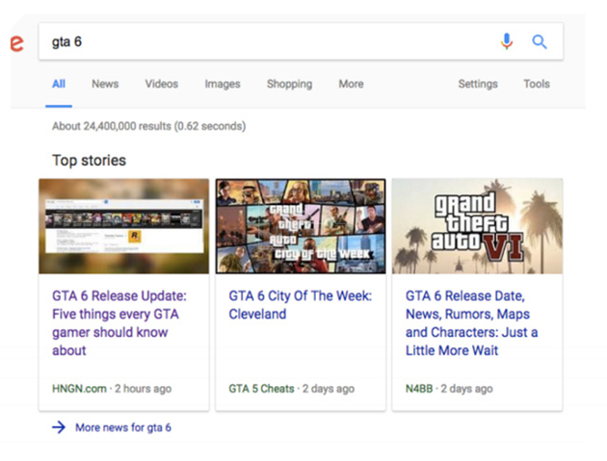Select the All results tab
The height and width of the screenshot is (461, 607).
tap(59, 84)
